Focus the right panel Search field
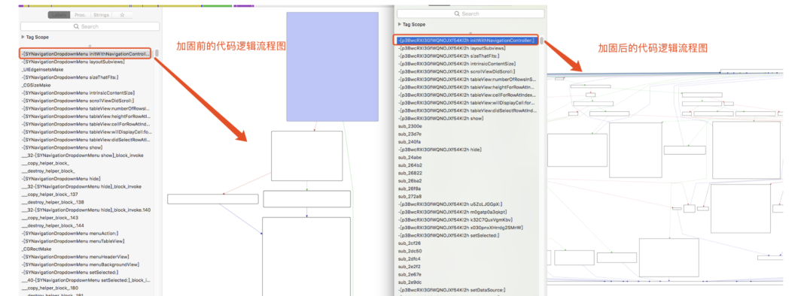This screenshot has width=801, height=296. [470, 14]
